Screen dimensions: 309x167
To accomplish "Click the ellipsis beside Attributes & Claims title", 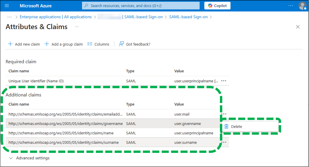I will (77, 27).
